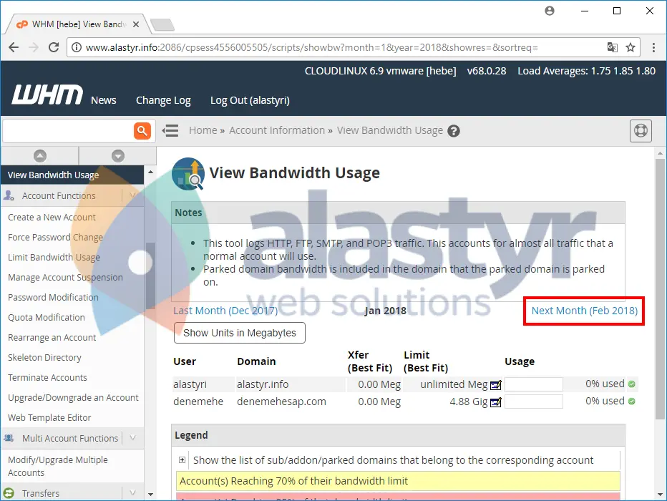The height and width of the screenshot is (501, 667).
Task: Open Create a New Account
Action: (x=52, y=218)
